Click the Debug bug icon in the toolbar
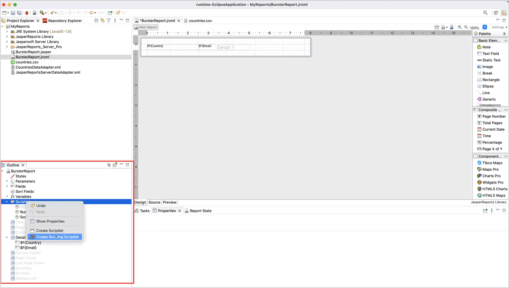 point(27,13)
